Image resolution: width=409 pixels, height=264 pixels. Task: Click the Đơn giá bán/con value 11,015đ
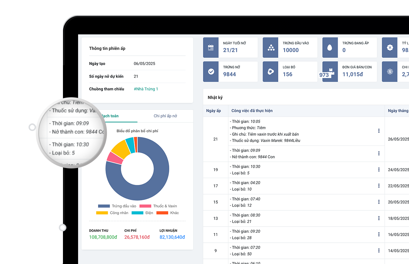(353, 75)
